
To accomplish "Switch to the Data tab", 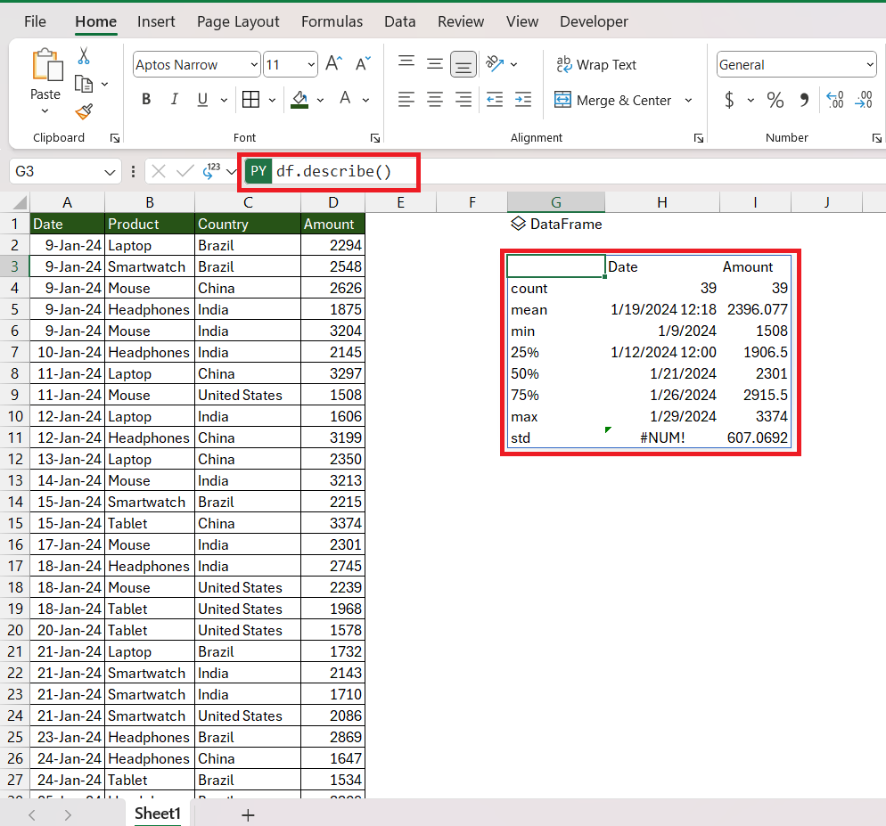I will (400, 21).
